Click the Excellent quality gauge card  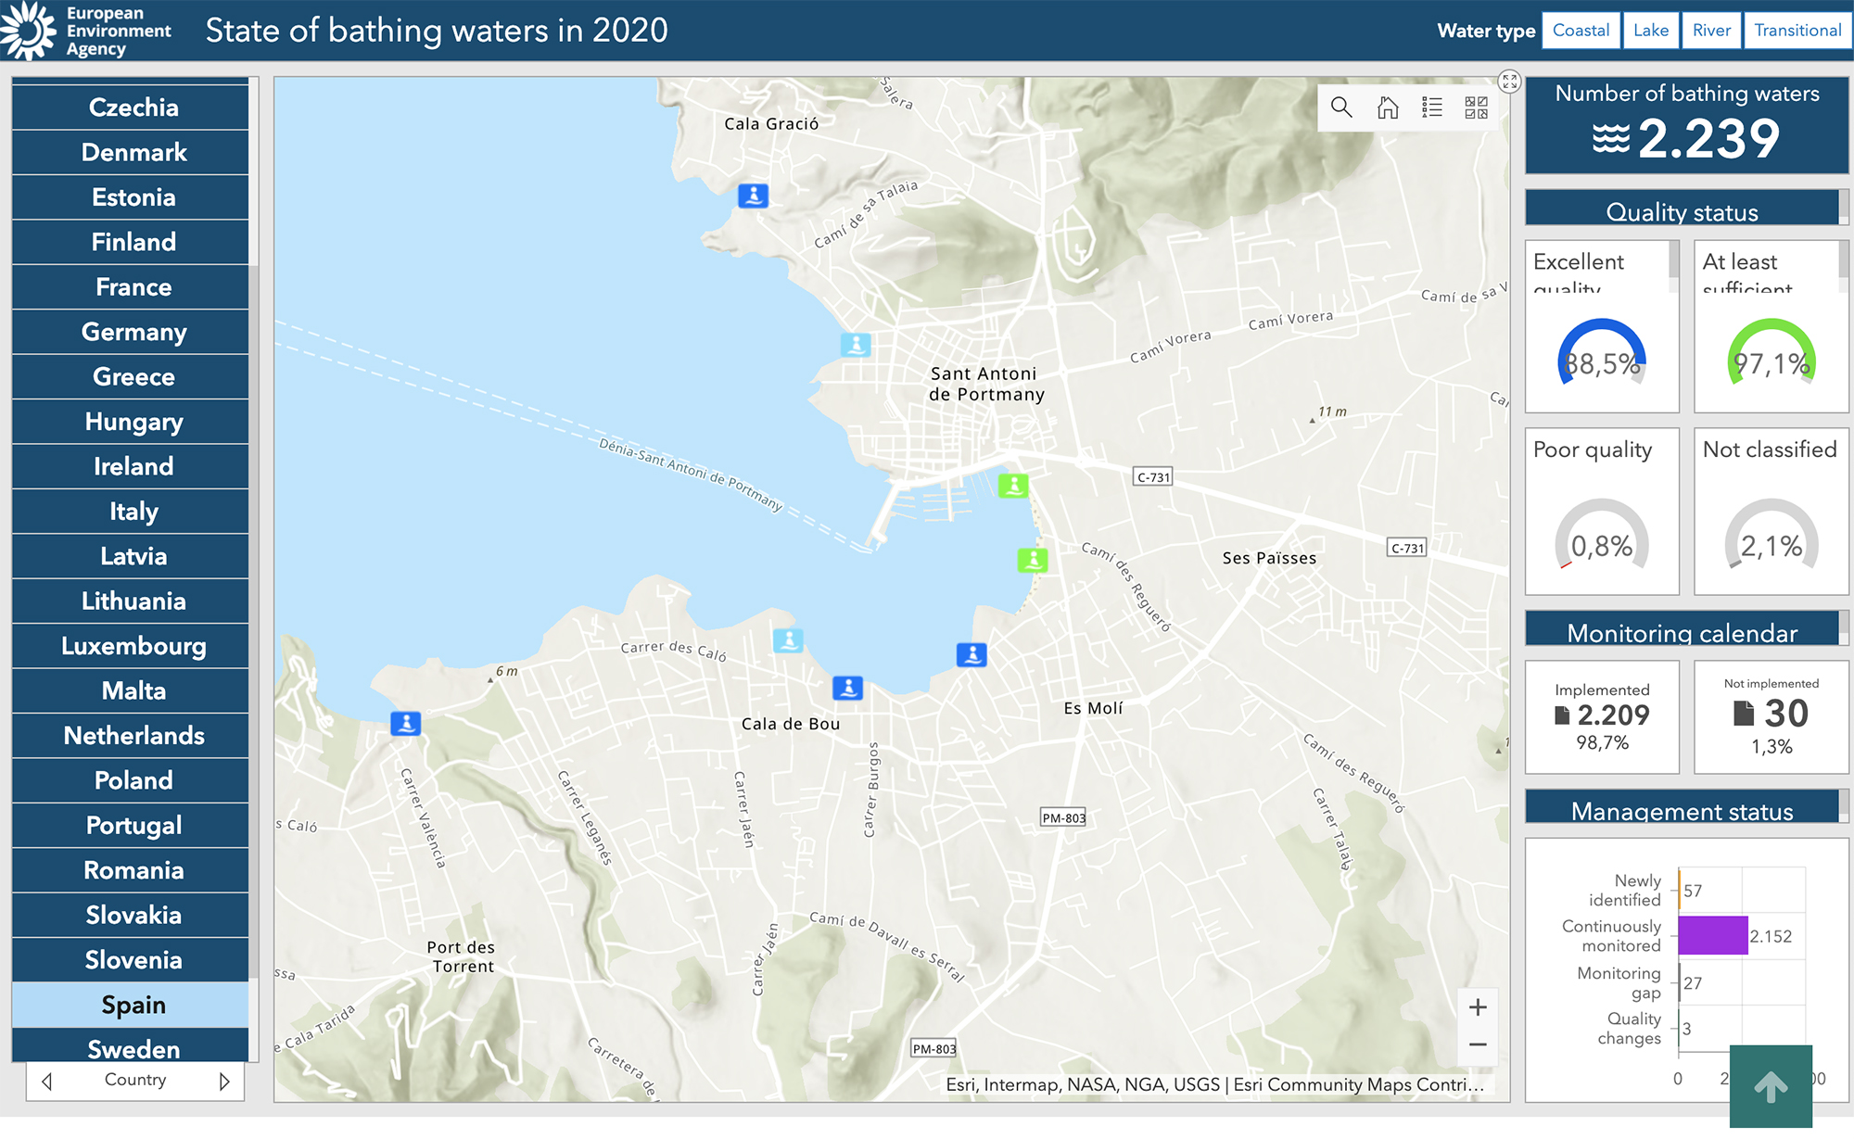click(1601, 352)
